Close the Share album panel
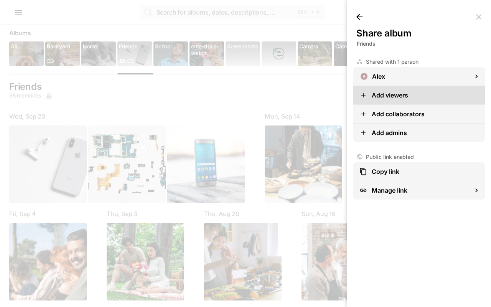This screenshot has height=307, width=491. click(x=479, y=17)
